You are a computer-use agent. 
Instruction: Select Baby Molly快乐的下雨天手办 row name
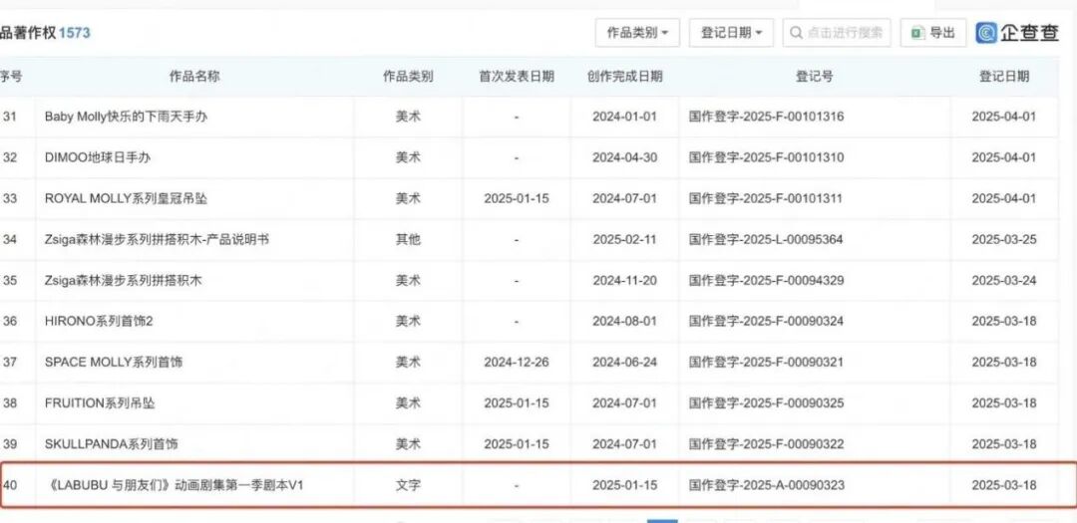pos(126,117)
